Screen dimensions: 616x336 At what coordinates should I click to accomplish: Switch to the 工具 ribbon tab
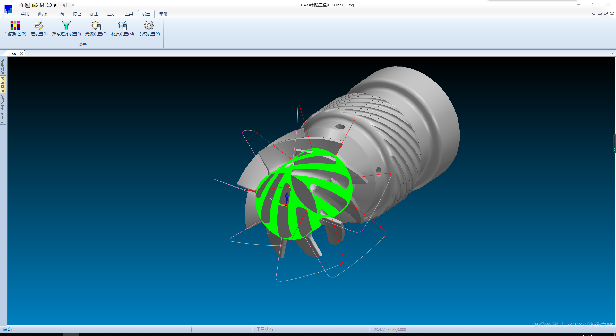129,14
